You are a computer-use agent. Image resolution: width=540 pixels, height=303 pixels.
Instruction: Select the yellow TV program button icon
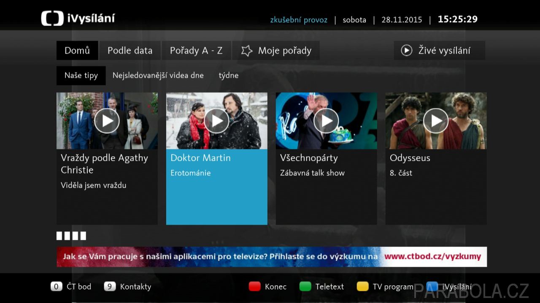[x=362, y=287]
